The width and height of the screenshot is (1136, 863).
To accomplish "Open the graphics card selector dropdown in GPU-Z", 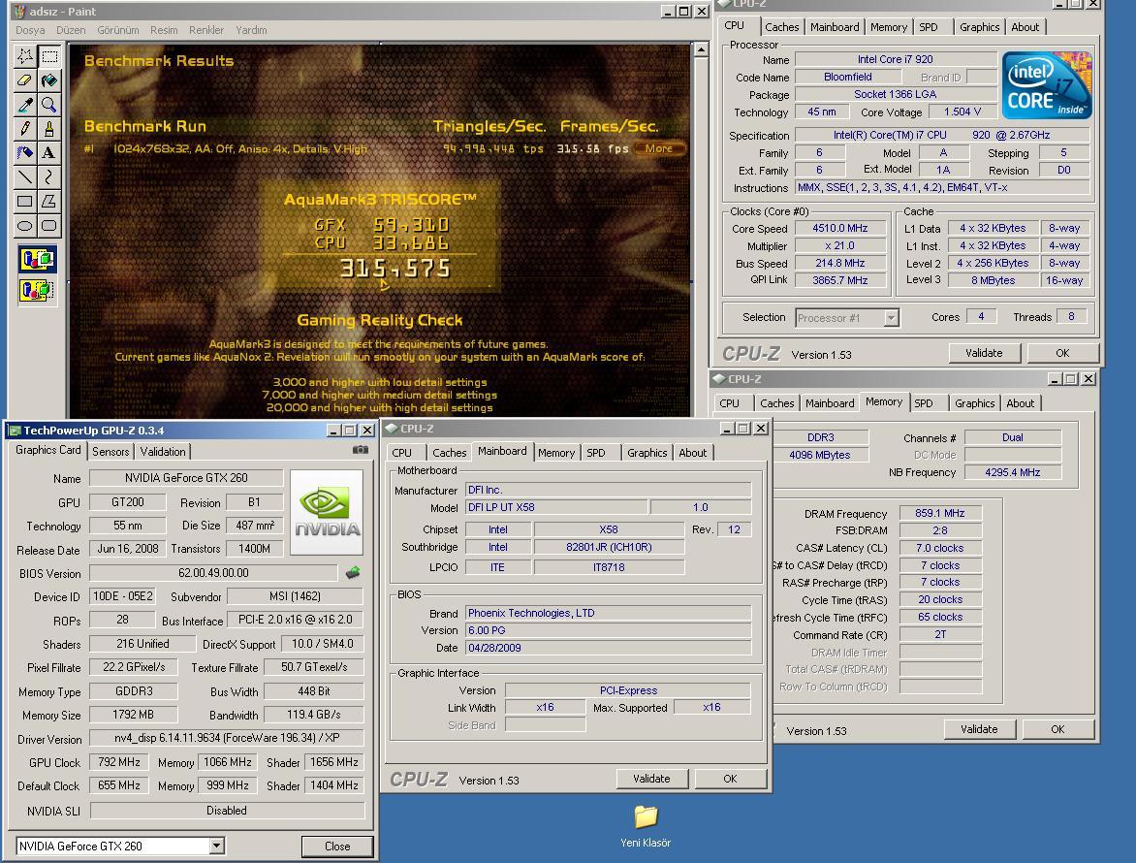I will (216, 846).
